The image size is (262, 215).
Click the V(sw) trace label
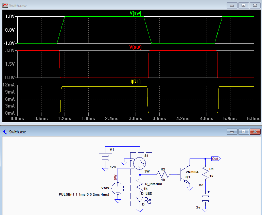click(x=135, y=13)
